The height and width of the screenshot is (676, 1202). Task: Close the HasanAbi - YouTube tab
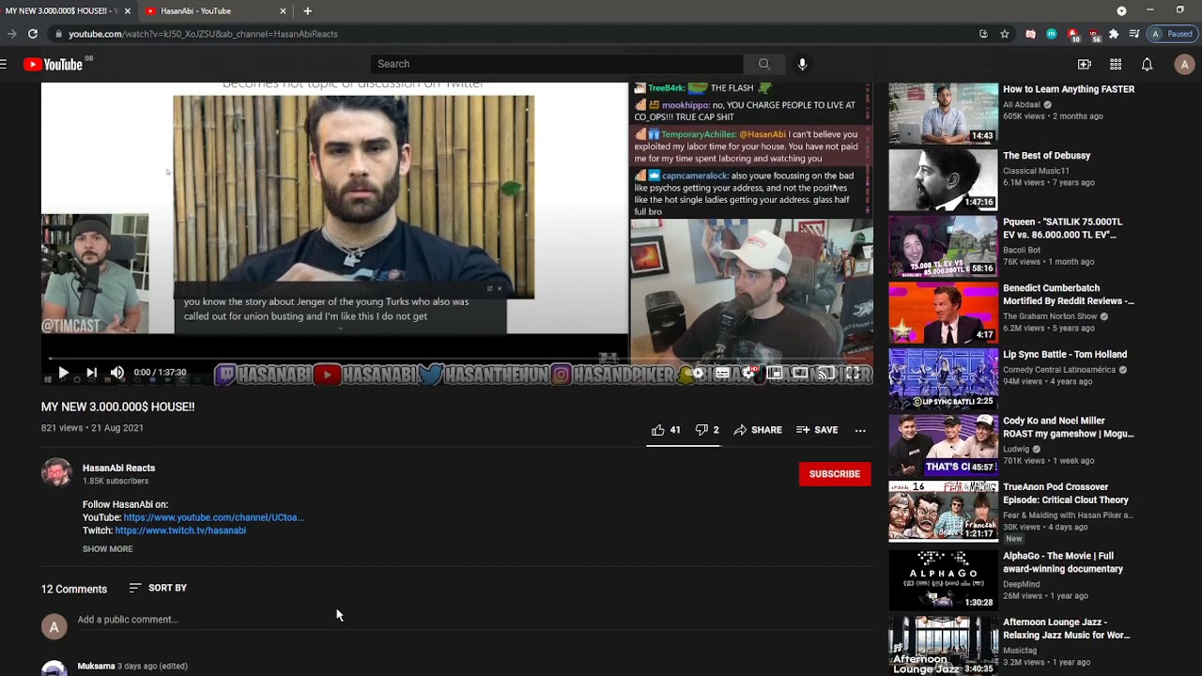(283, 11)
